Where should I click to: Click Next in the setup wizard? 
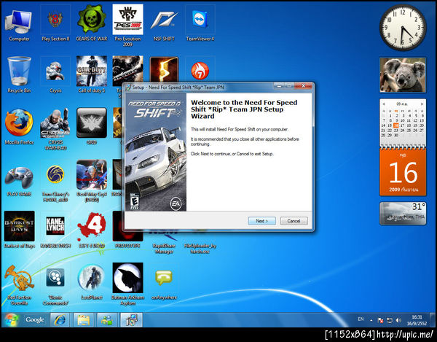click(261, 221)
